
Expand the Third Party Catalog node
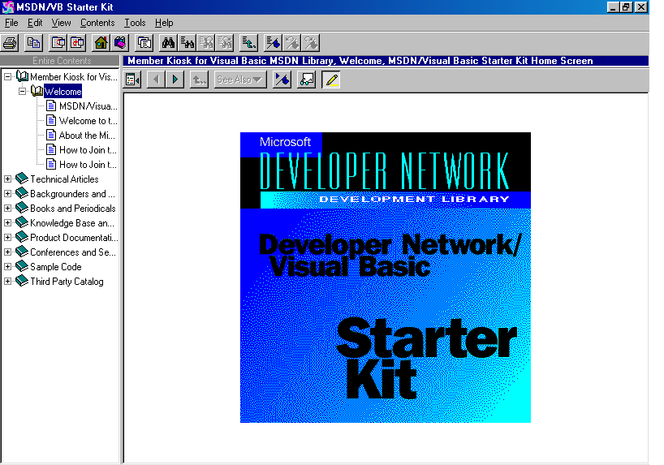[7, 282]
